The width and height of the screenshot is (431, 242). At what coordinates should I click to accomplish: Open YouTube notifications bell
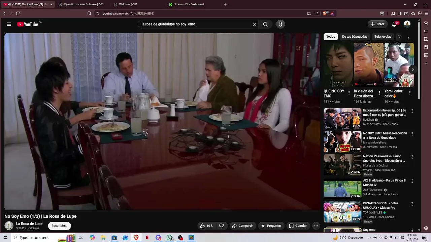pos(394,24)
